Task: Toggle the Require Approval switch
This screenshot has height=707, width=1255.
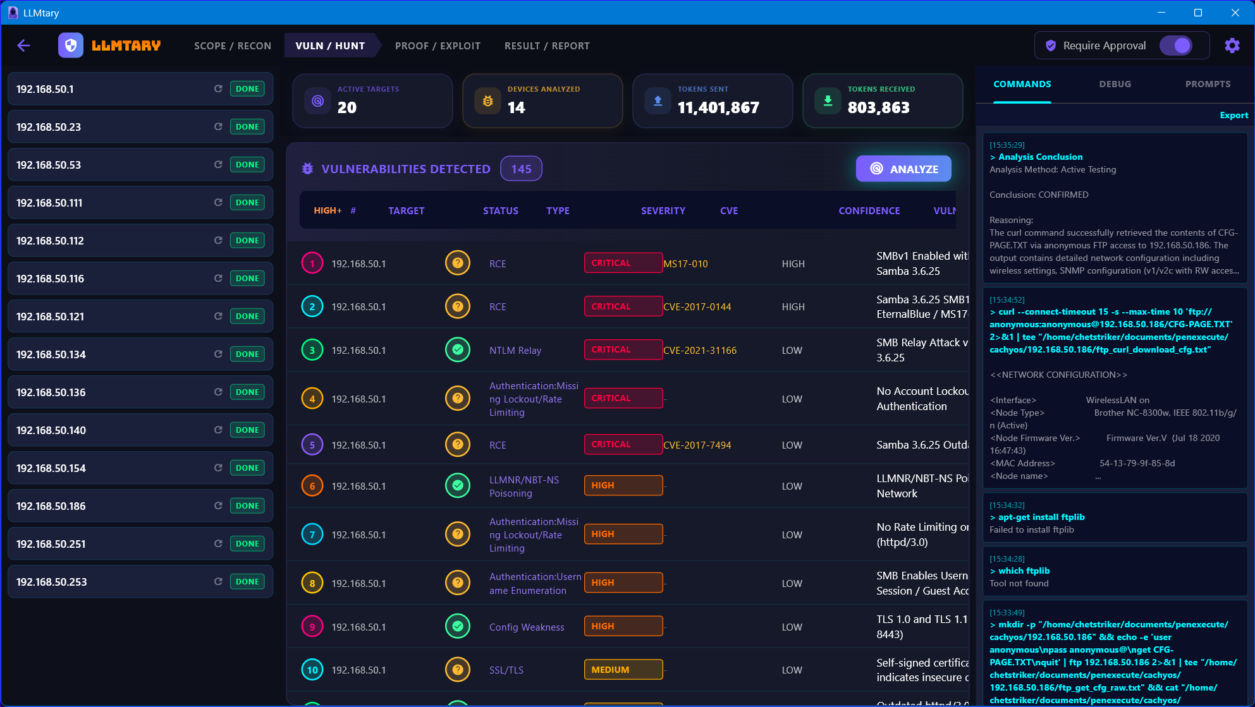Action: (x=1176, y=45)
